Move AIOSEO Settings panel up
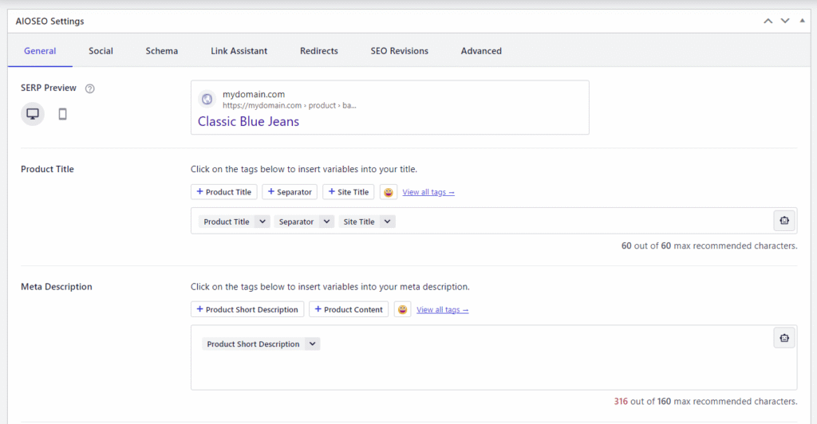The width and height of the screenshot is (817, 424). [768, 21]
